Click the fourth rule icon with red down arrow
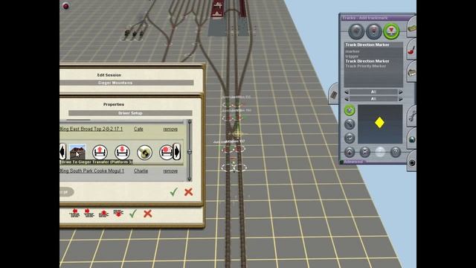The width and height of the screenshot is (476, 268). tap(118, 214)
